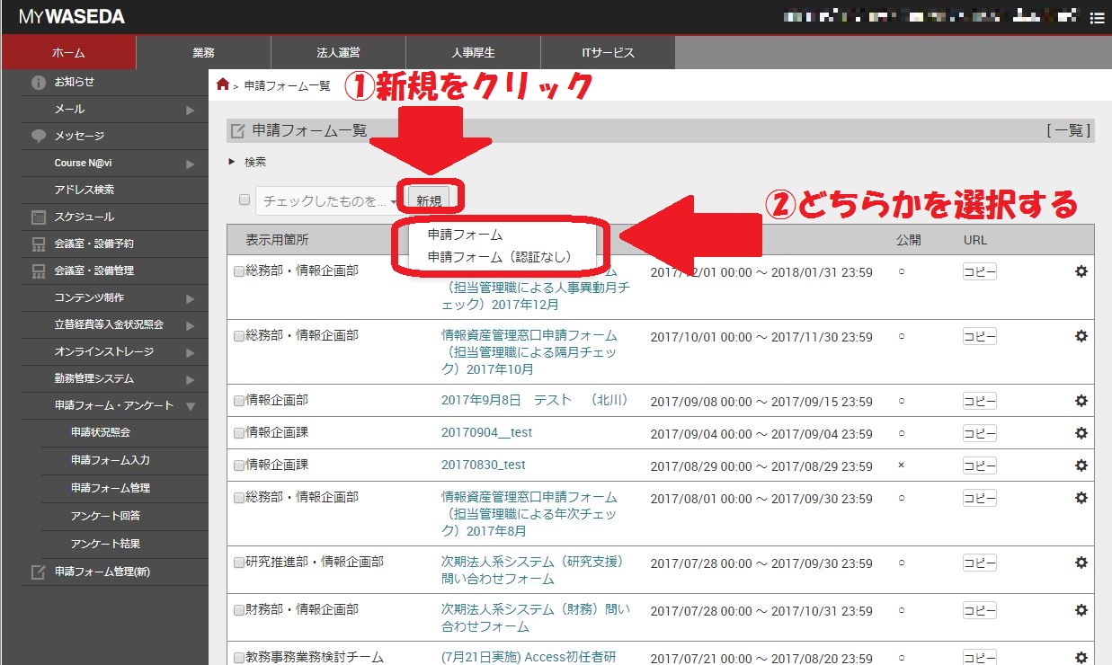Screen dimensions: 1112x665
Task: Expand the コンテンツ制作 submenu arrow
Action: click(191, 299)
